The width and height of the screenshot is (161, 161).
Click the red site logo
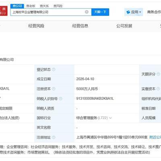[4, 11]
